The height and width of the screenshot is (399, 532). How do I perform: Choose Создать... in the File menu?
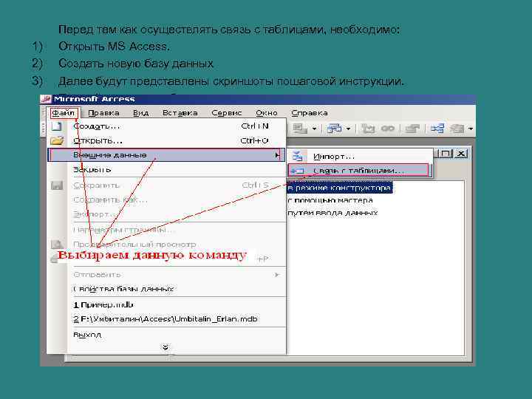(166, 126)
